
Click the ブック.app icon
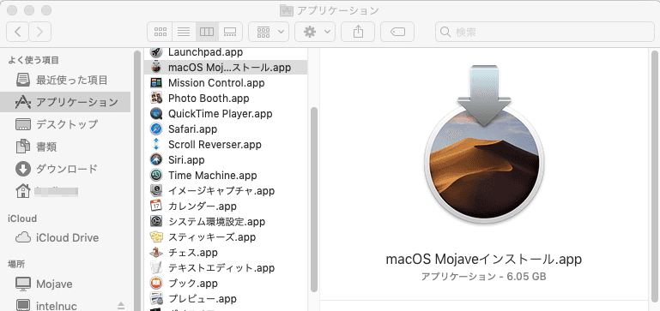[x=156, y=284]
